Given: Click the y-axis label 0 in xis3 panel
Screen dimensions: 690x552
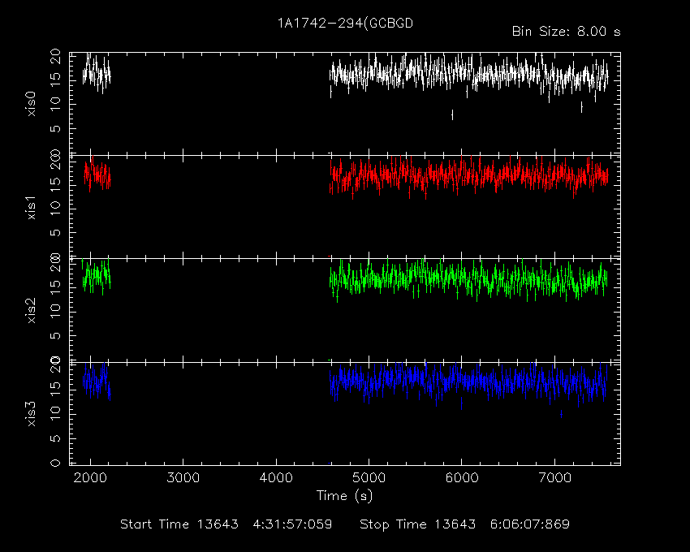Looking at the screenshot, I should pyautogui.click(x=55, y=463).
